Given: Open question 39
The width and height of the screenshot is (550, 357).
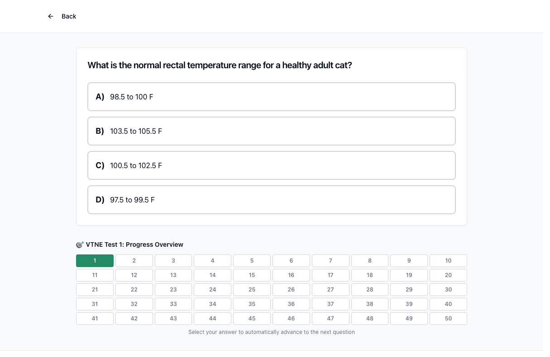Looking at the screenshot, I should (x=409, y=304).
